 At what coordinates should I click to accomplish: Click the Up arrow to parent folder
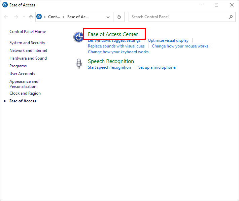[31, 17]
